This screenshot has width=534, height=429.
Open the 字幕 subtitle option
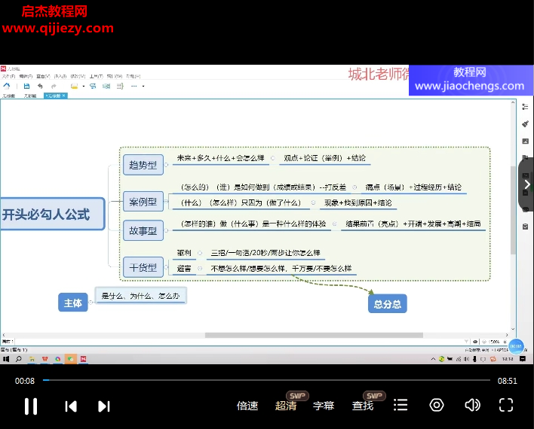324,406
